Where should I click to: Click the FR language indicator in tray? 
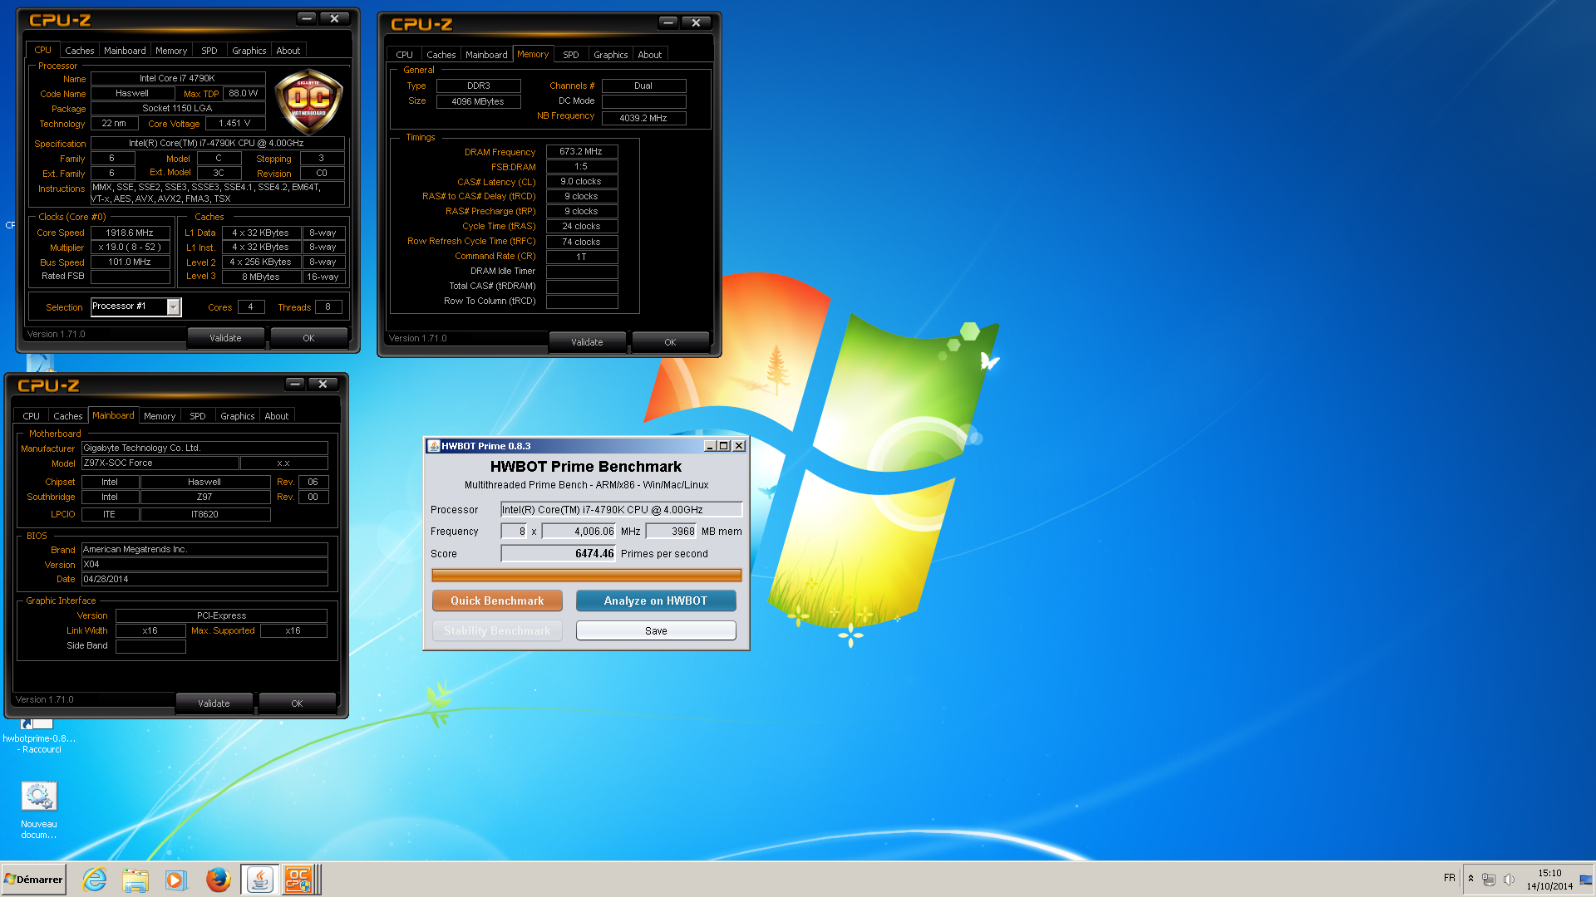[1449, 878]
